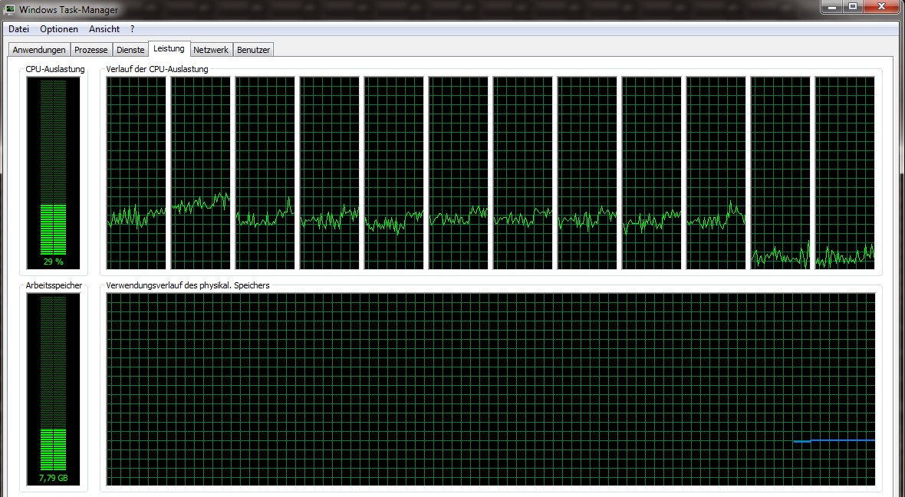Click the Task-Manager title bar icon
Viewport: 905px width, 497px height.
(x=9, y=10)
